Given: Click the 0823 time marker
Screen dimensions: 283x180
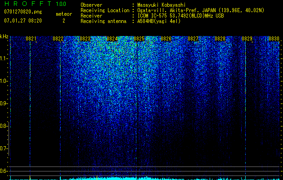Looking at the screenshot, I should point(85,39).
